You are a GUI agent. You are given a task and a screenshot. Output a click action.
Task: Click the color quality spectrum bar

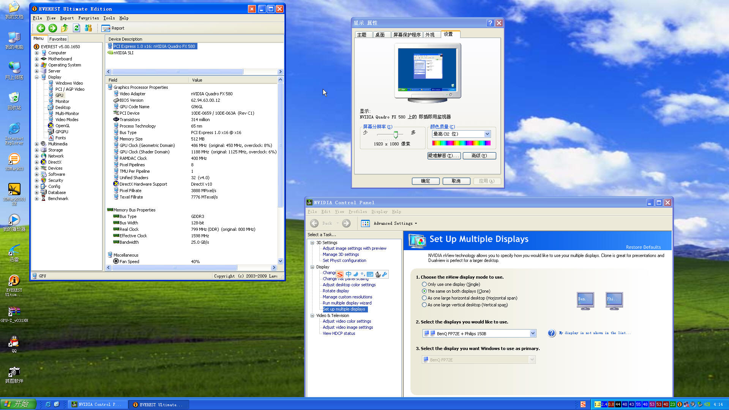tap(461, 143)
